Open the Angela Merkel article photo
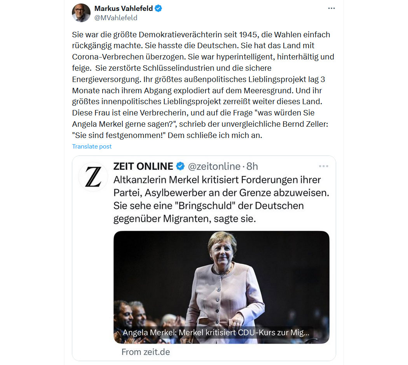This screenshot has height=365, width=408. click(x=221, y=287)
